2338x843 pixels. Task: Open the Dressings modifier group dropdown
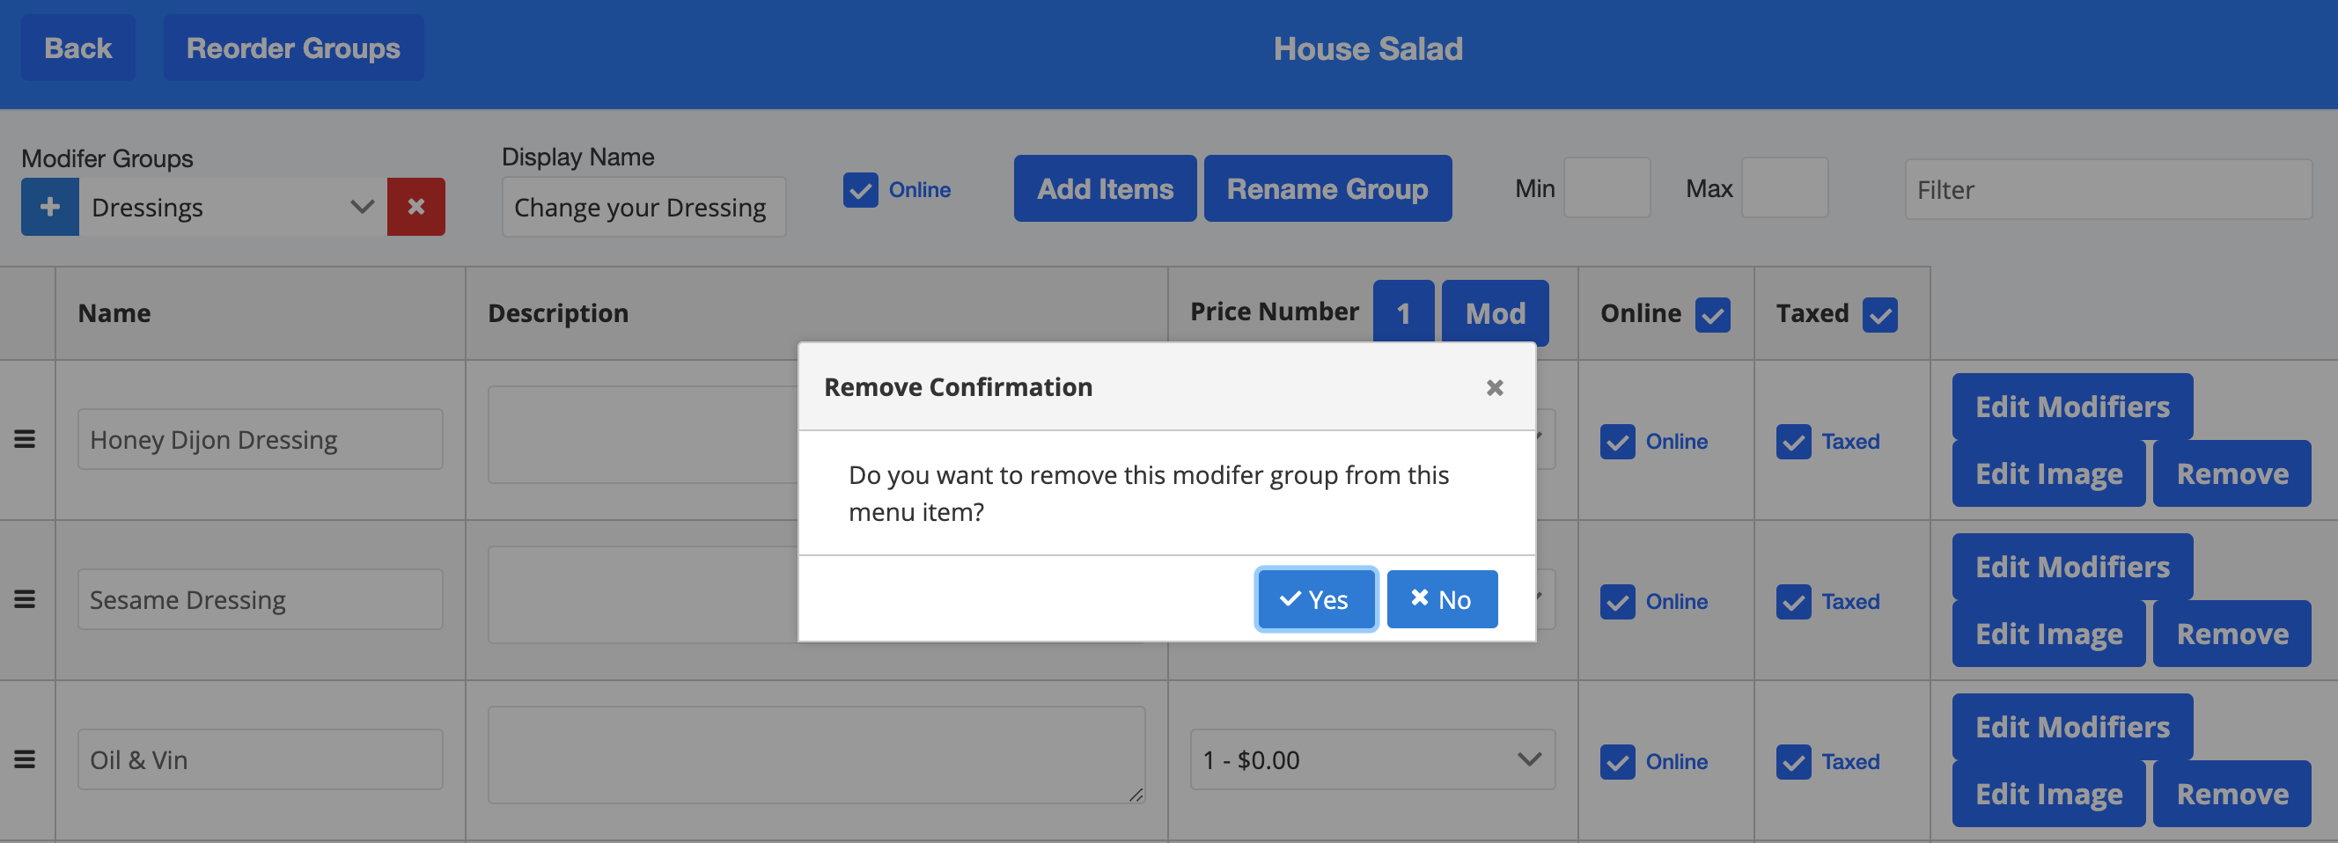tap(233, 207)
